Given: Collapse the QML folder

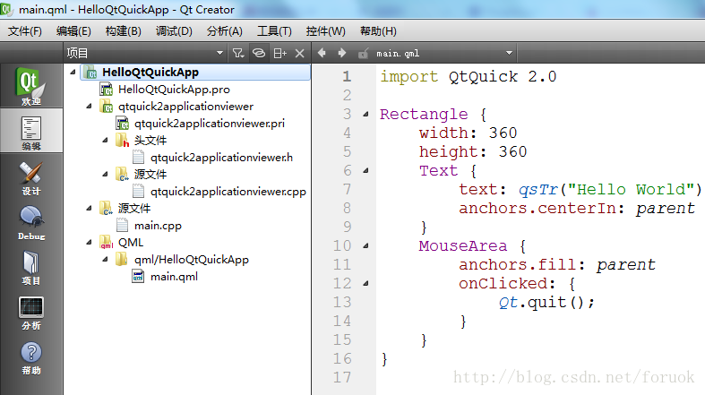Looking at the screenshot, I should click(89, 242).
